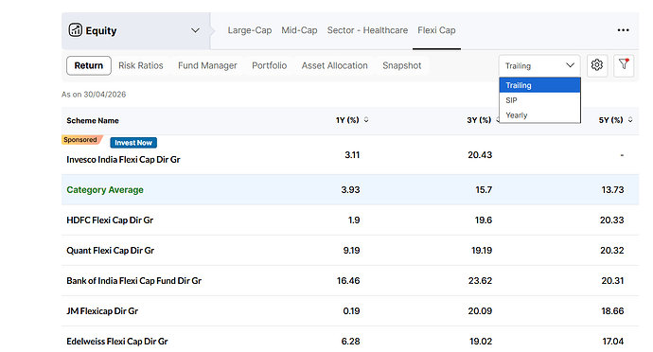Click the Invest Now button
Image resolution: width=653 pixels, height=352 pixels.
click(x=133, y=143)
